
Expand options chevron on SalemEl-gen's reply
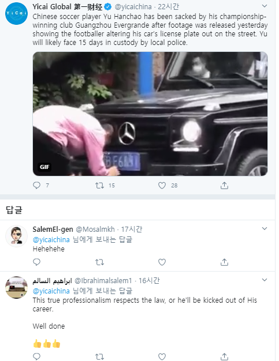coord(265,228)
